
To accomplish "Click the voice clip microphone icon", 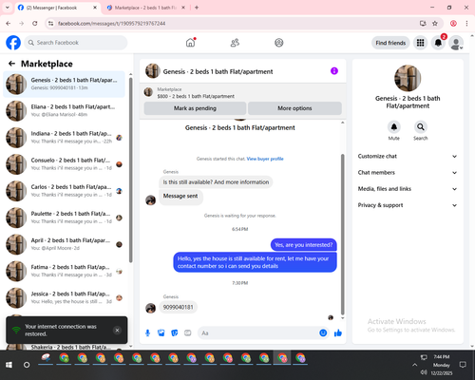I will click(147, 333).
